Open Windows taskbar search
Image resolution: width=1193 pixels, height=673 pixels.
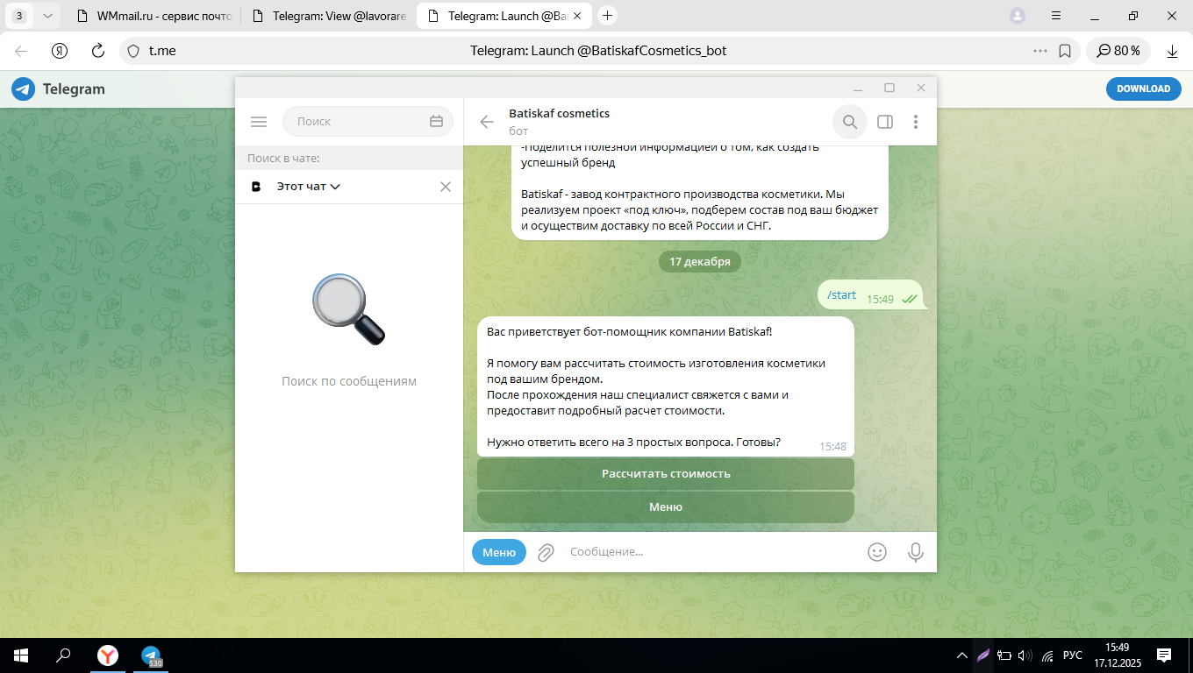click(63, 655)
